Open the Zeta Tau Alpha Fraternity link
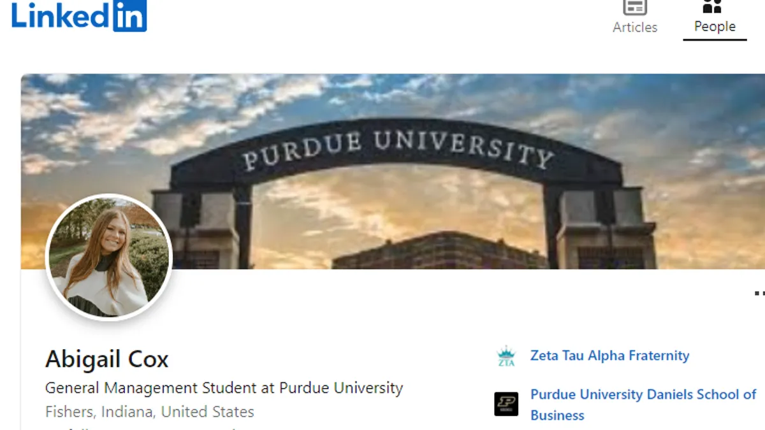This screenshot has height=430, width=765. click(x=609, y=355)
